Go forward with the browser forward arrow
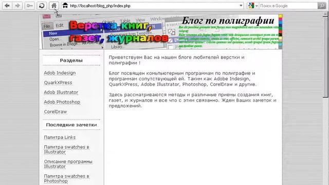Image resolution: width=329 pixels, height=185 pixels. (17, 6)
